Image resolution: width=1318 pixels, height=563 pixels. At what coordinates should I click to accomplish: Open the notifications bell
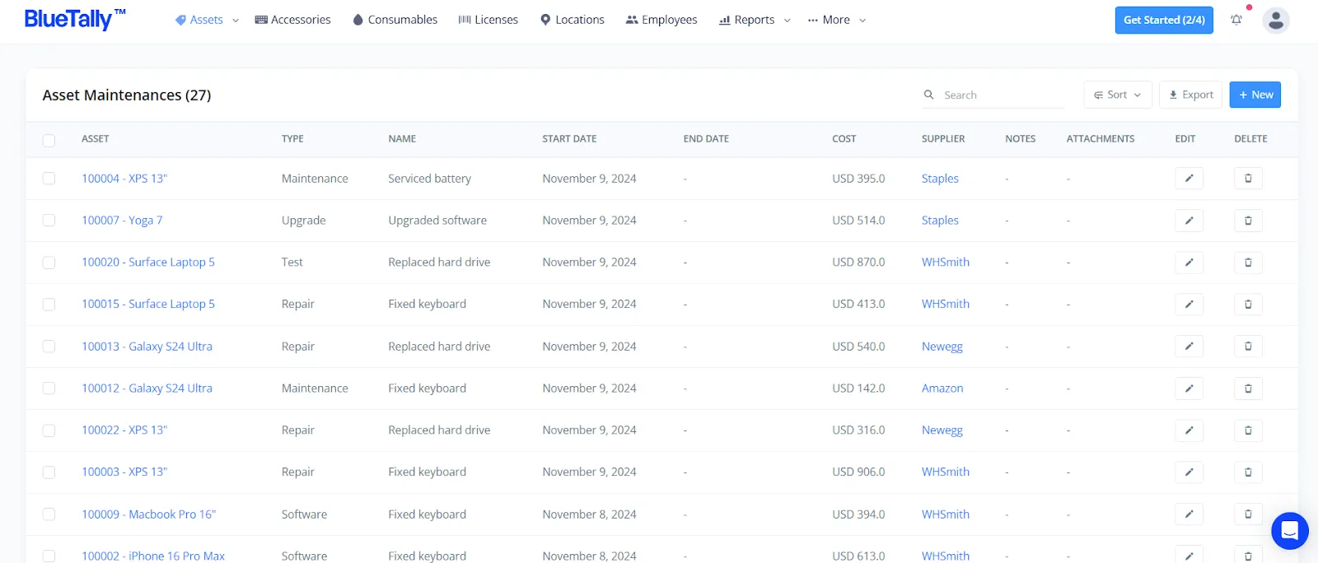click(x=1236, y=20)
